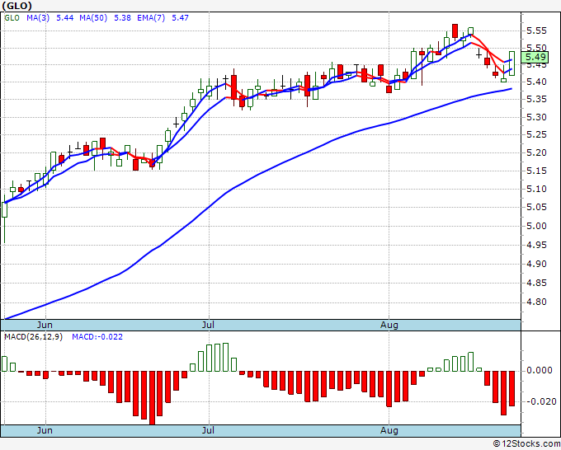This screenshot has width=561, height=450.
Task: Click Aug on the price chart time axis
Action: 389,326
